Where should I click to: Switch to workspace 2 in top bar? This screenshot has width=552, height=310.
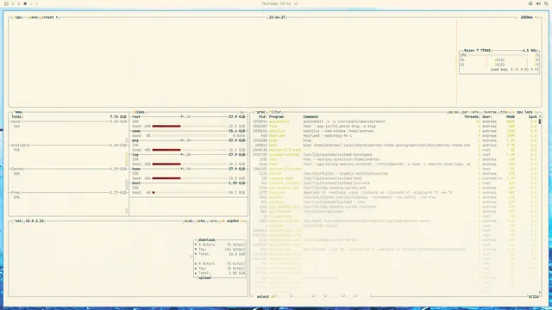[19, 3]
